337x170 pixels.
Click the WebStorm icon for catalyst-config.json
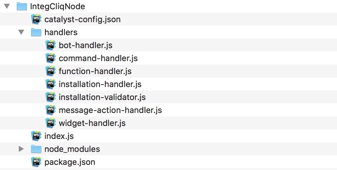pos(36,19)
